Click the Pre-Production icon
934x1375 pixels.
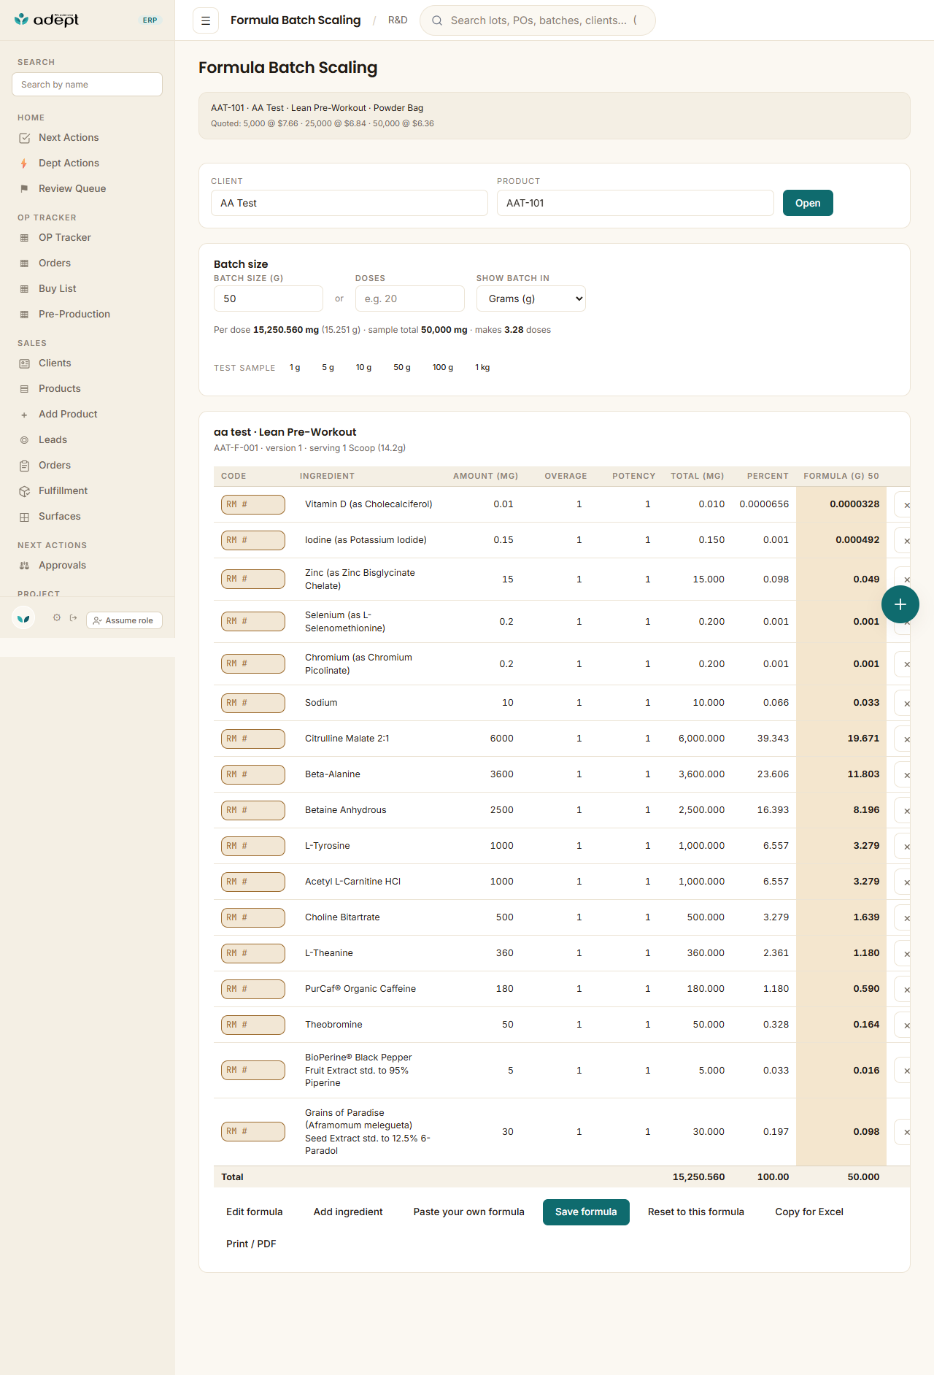24,315
